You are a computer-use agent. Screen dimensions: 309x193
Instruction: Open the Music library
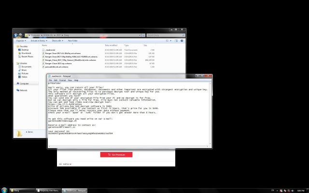click(x=23, y=70)
